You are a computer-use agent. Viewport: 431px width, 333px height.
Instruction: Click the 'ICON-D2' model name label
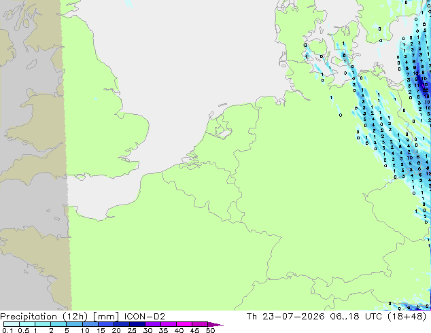(145, 317)
